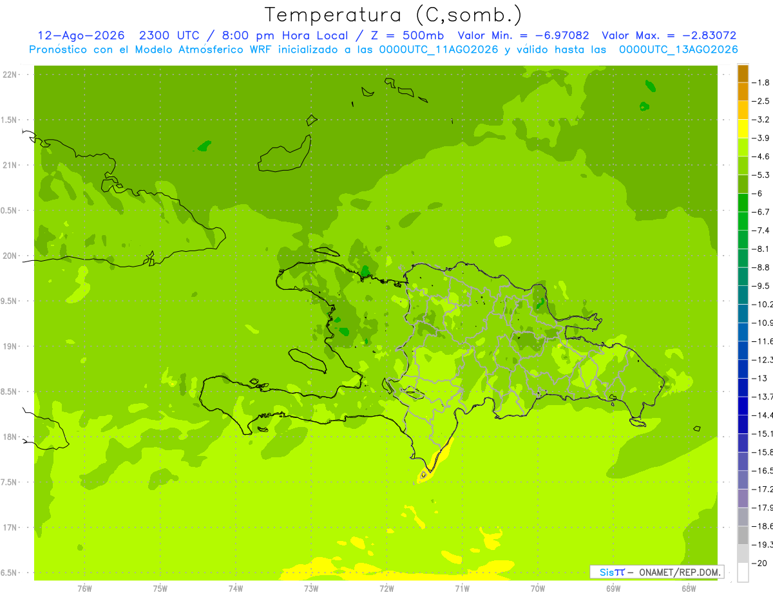Viewport: 773px width, 597px height.
Task: Click '8:00 pm Hora Local' text
Action: click(x=285, y=35)
